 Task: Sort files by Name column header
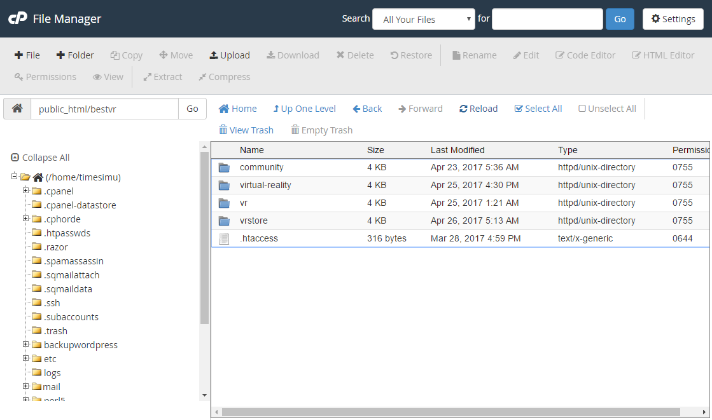[x=251, y=150]
